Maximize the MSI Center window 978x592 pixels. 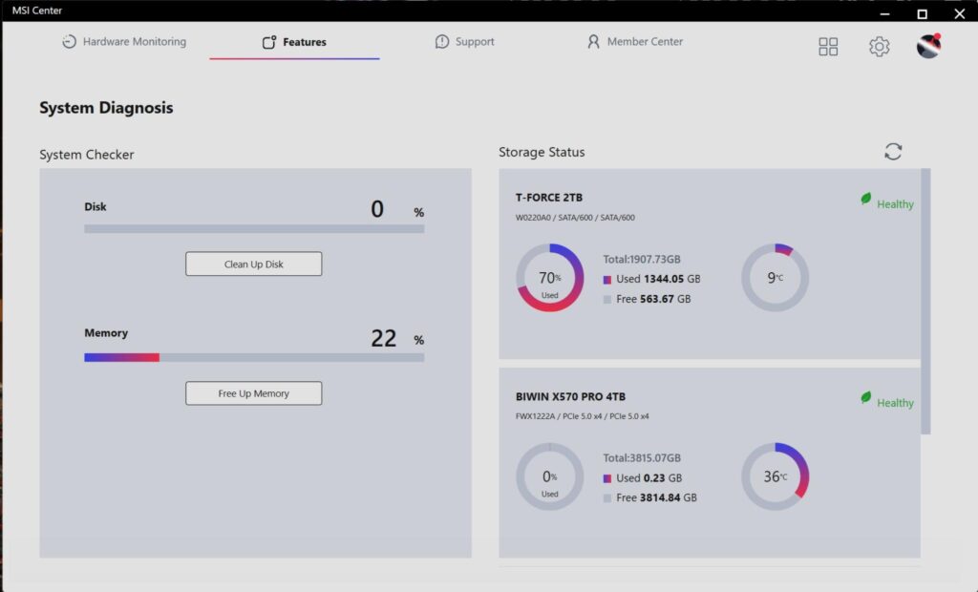click(922, 13)
